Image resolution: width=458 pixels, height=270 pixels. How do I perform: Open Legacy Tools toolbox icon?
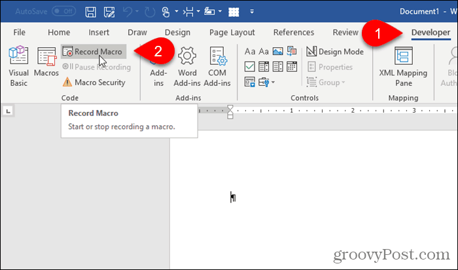[264, 82]
